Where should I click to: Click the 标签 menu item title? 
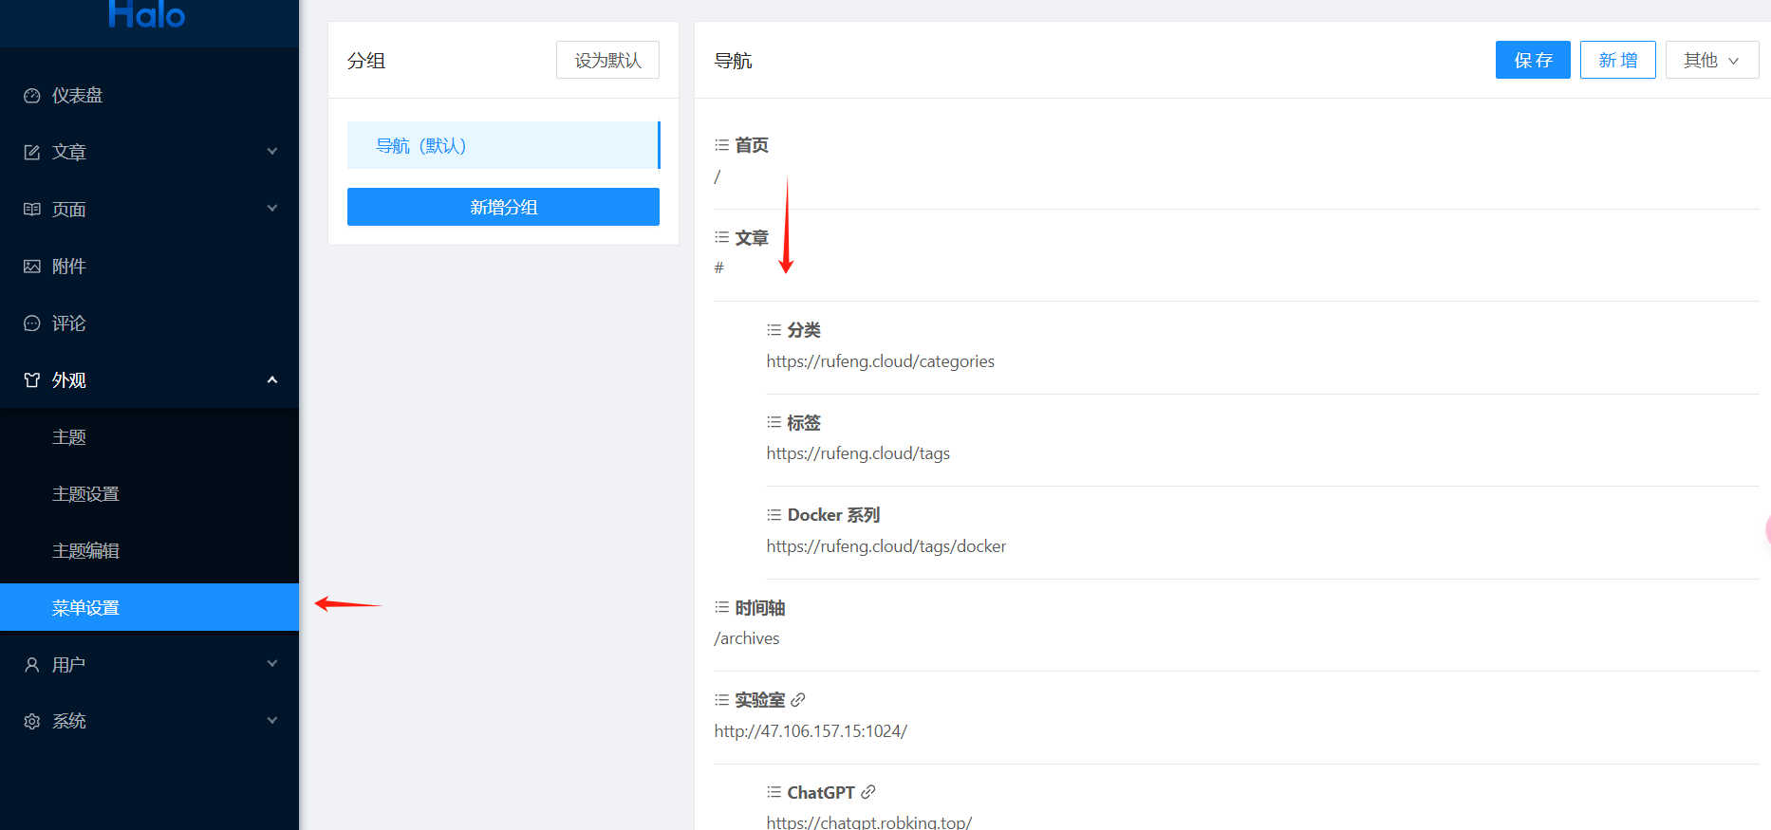pos(804,423)
